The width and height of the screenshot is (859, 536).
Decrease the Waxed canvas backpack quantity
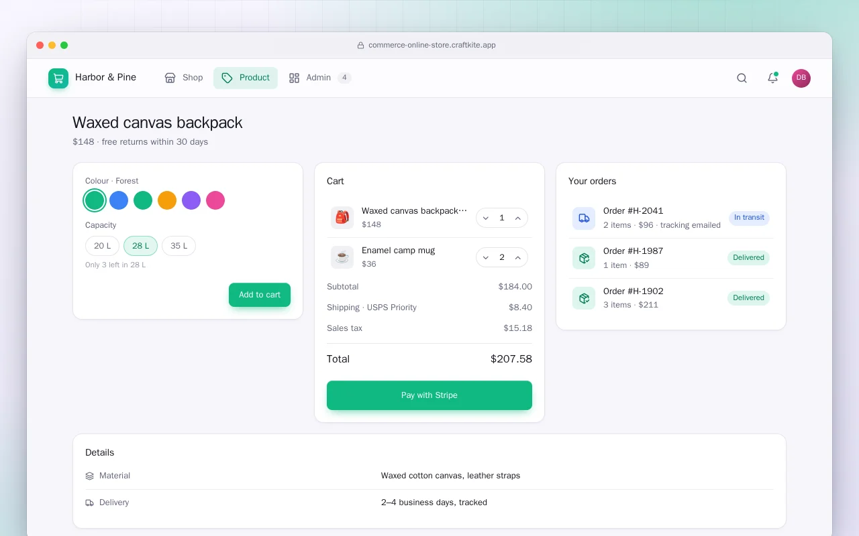pyautogui.click(x=486, y=218)
